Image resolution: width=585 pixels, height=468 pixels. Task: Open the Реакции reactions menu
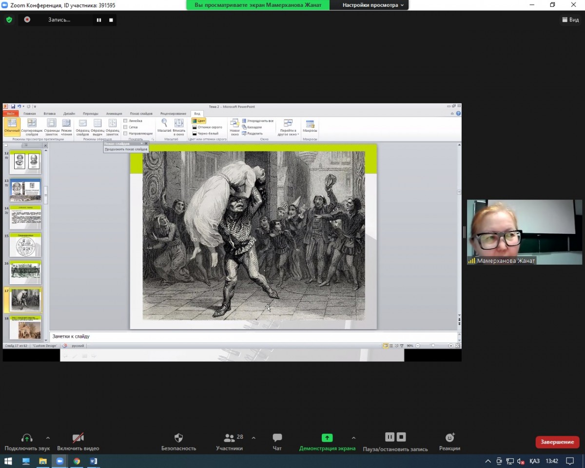click(449, 442)
